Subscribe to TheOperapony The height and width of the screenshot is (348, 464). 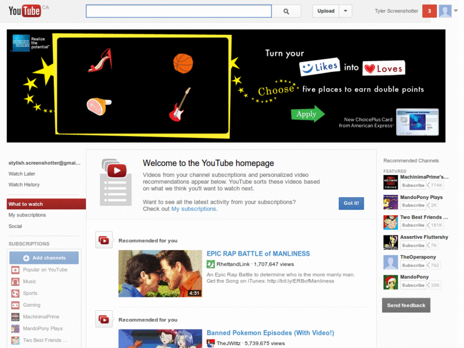[x=413, y=265]
